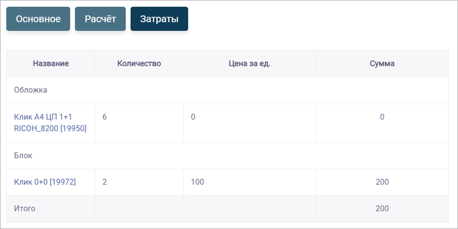Image resolution: width=458 pixels, height=229 pixels.
Task: Open the Клик А4 ЦП 1+1 RICOH_8200 link
Action: [x=50, y=123]
